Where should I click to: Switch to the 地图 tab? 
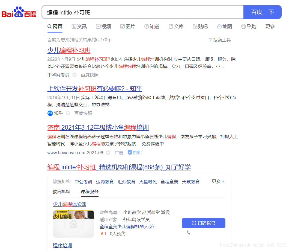point(225,27)
